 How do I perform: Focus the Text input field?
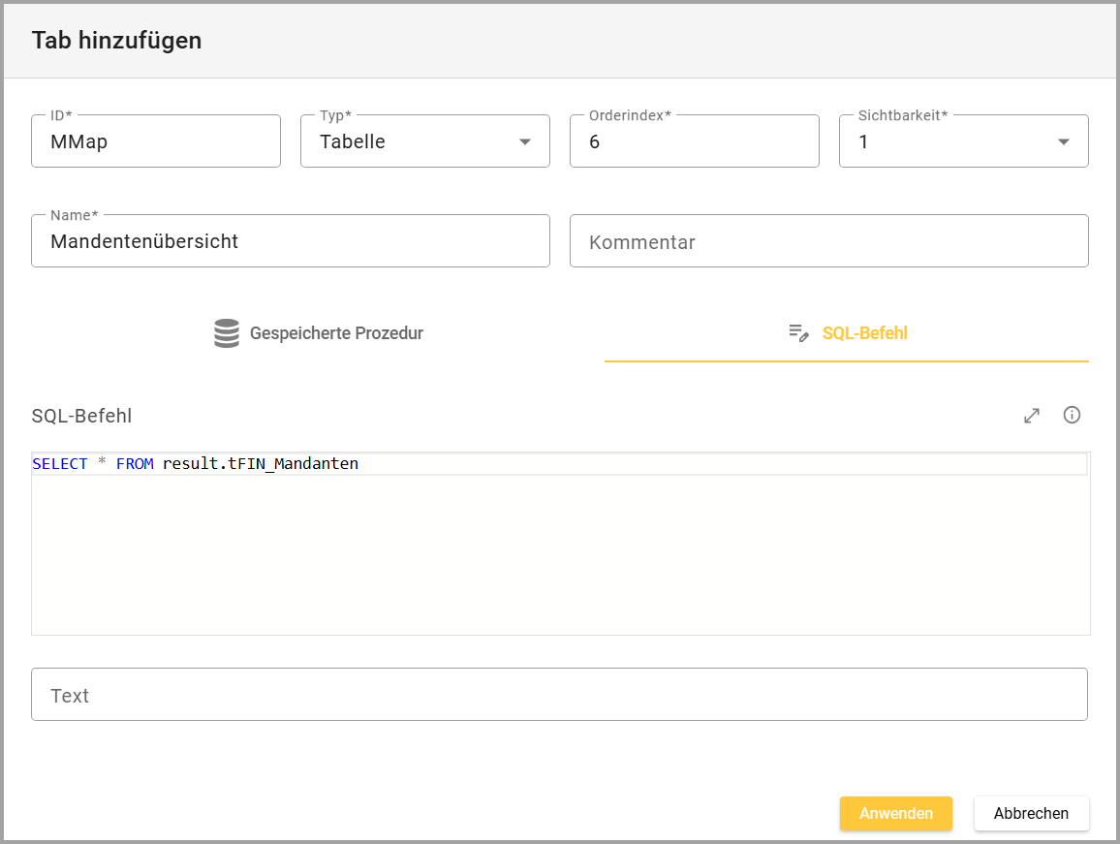[559, 695]
